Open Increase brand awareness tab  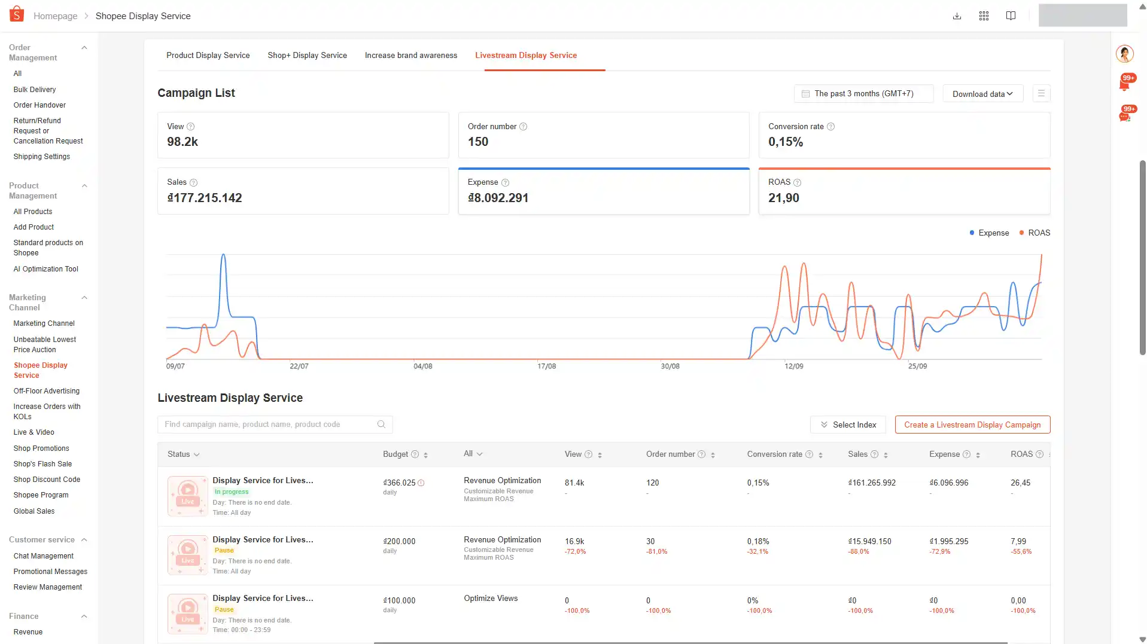point(410,56)
